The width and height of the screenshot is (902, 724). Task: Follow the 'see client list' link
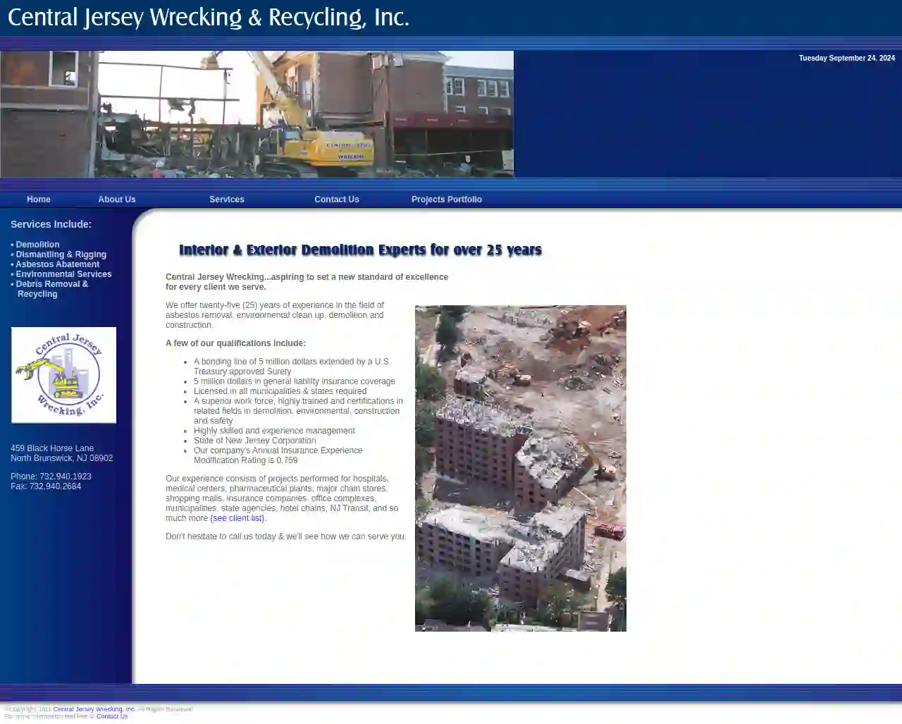237,518
